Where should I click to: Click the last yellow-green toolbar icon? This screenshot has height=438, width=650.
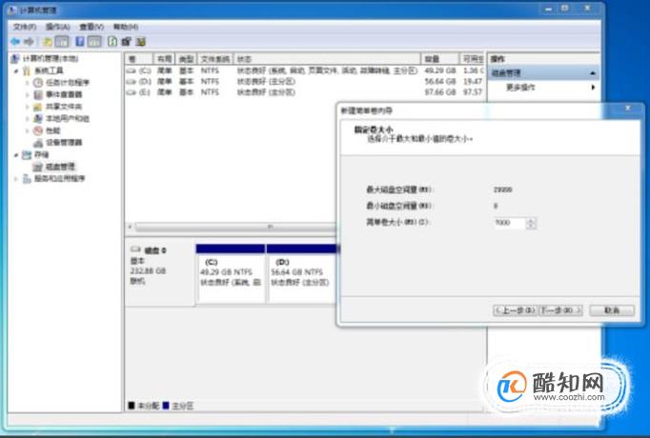141,41
